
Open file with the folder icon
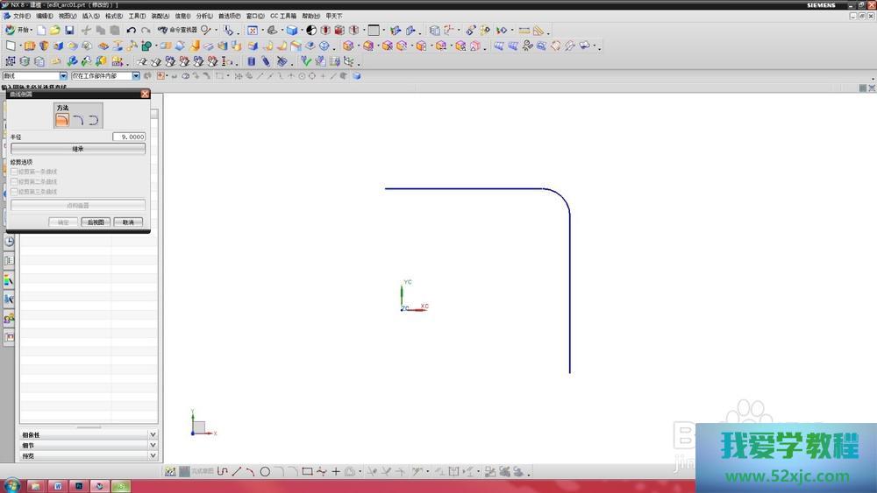[54, 30]
